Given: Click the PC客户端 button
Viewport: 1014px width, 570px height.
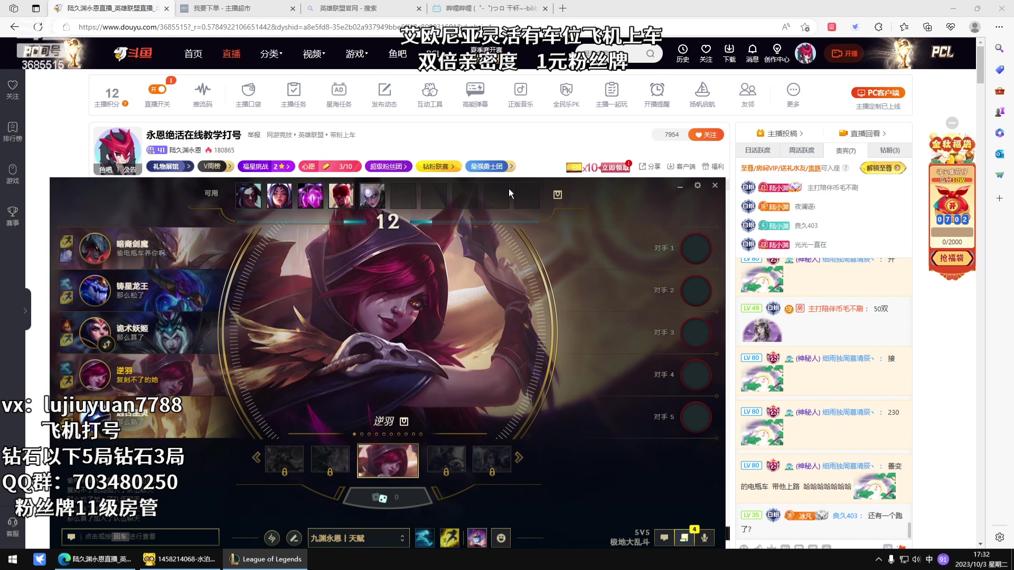Looking at the screenshot, I should coord(878,93).
